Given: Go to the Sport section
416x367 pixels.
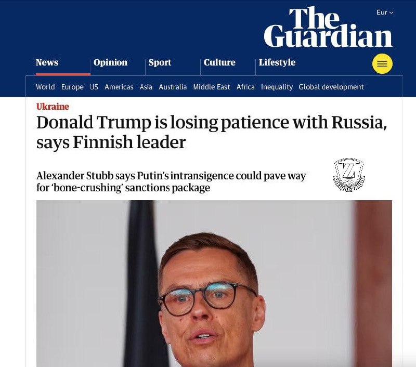Looking at the screenshot, I should point(160,62).
